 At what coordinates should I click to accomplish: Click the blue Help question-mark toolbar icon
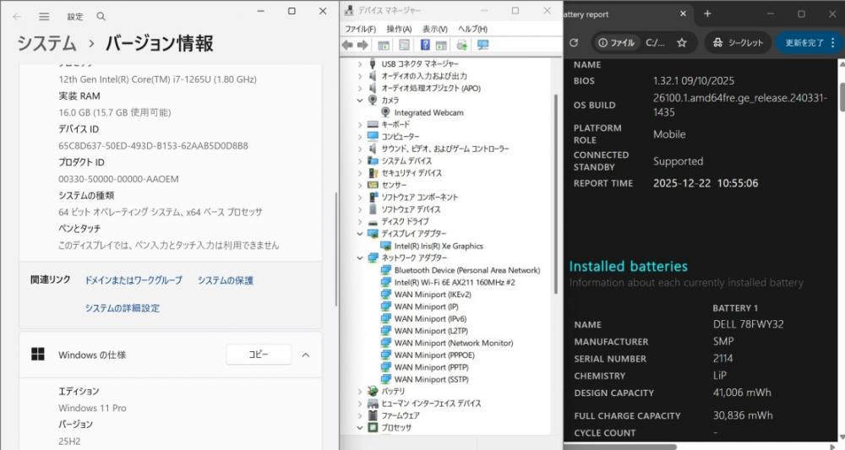point(425,46)
